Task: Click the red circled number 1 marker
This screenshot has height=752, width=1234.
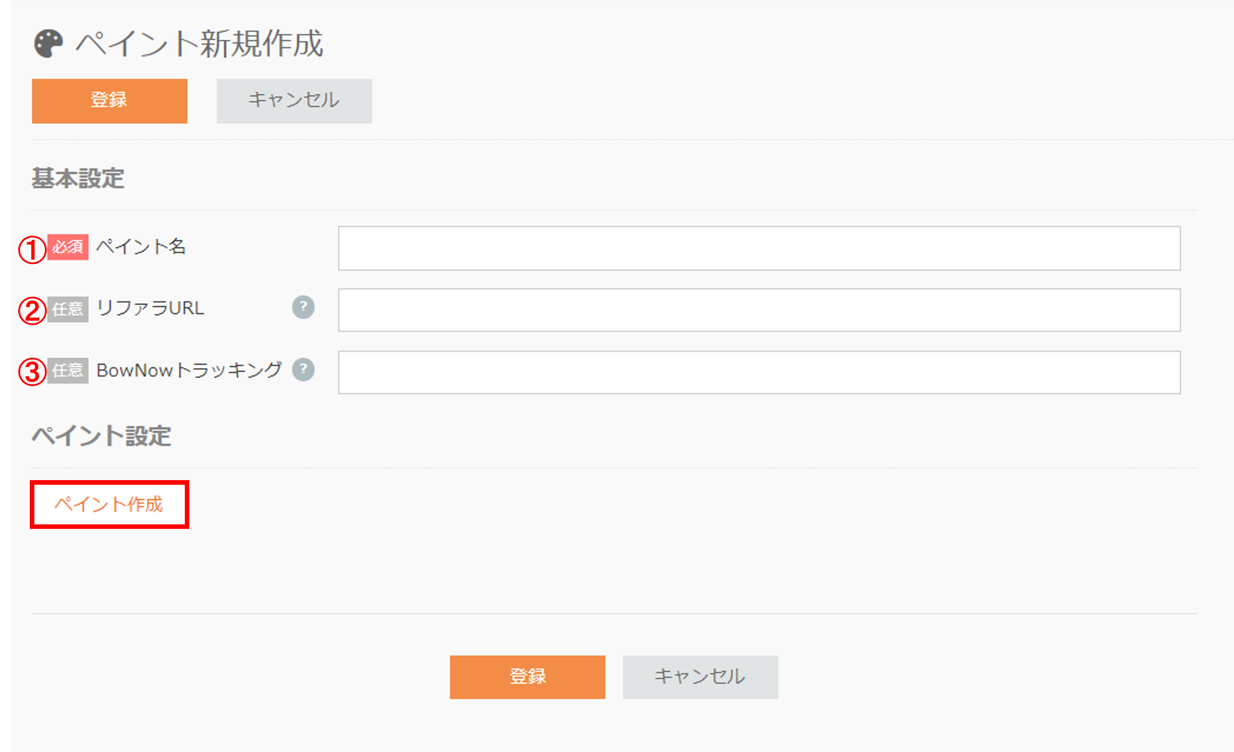Action: (33, 250)
